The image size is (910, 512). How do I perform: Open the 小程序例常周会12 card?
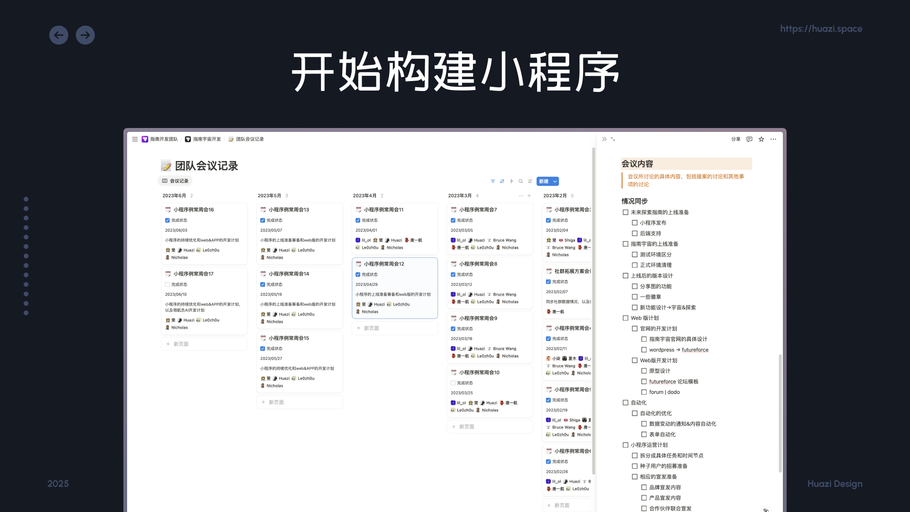point(384,264)
